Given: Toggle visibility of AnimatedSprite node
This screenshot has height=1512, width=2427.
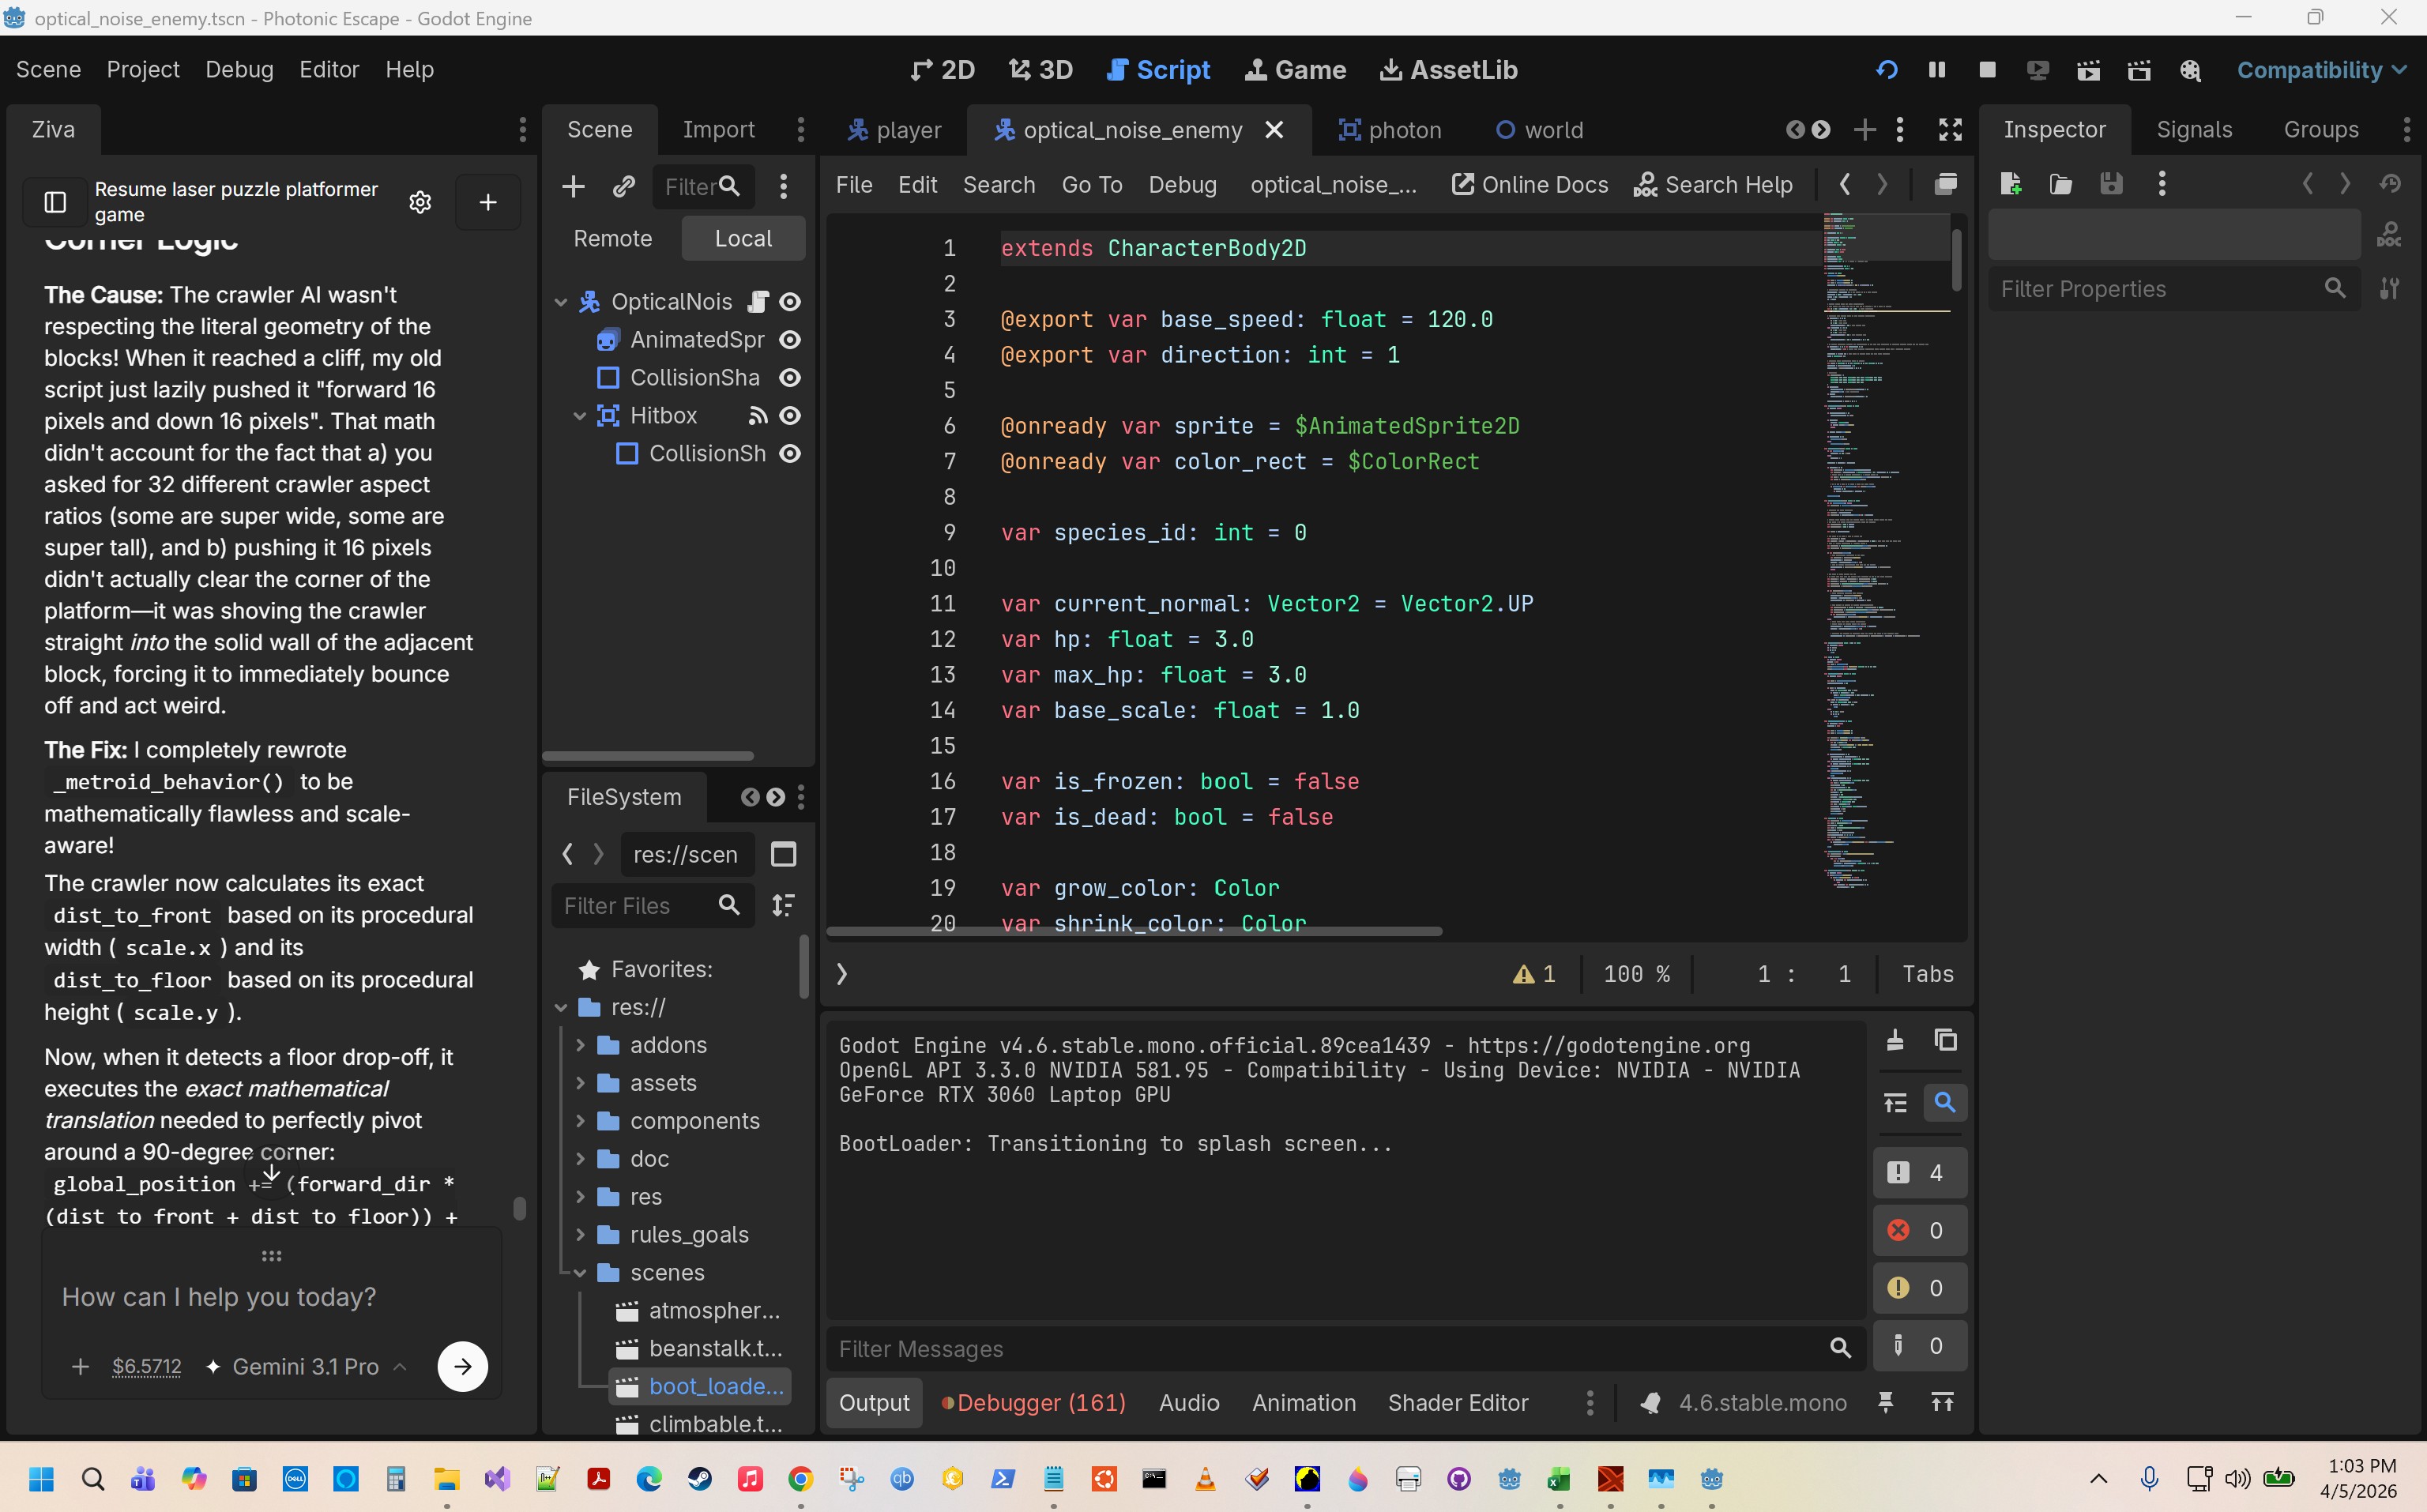Looking at the screenshot, I should coord(790,340).
